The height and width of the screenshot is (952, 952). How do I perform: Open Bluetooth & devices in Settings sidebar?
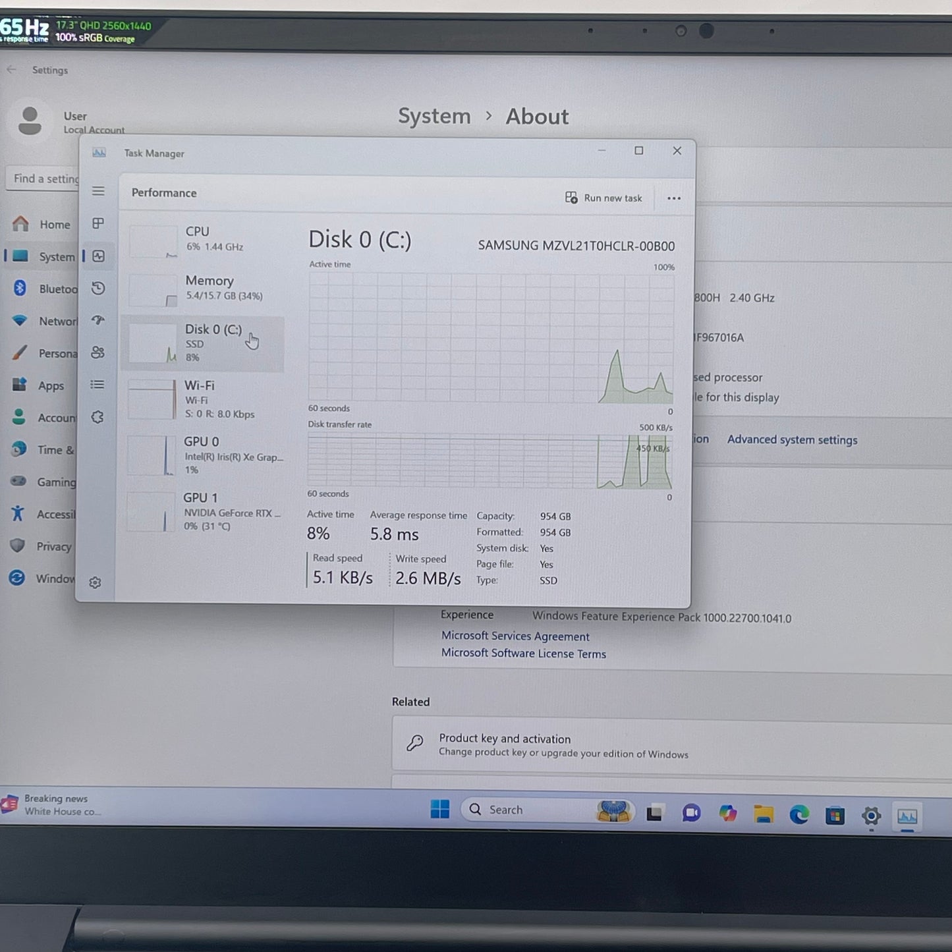tap(43, 289)
